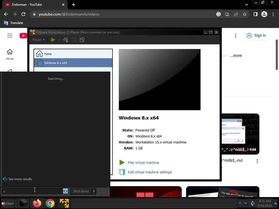279x209 pixels.
Task: Click the Google icon in the address bar
Action: coord(219,14)
